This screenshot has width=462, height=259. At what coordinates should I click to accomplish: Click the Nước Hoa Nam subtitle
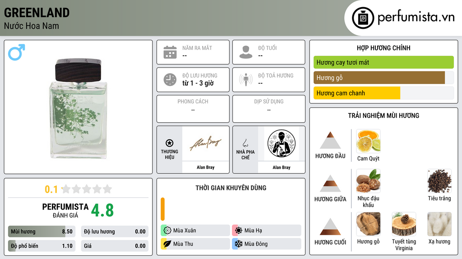[x=32, y=26]
